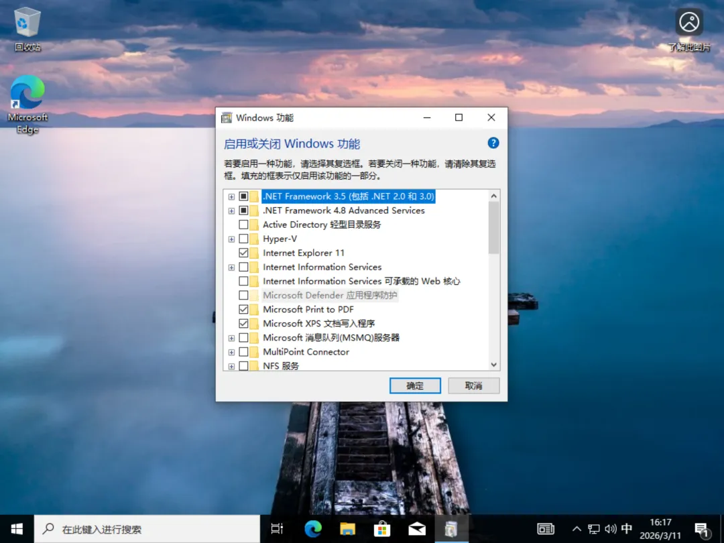Expand NFS 服务 tree node
The image size is (724, 543).
(231, 366)
